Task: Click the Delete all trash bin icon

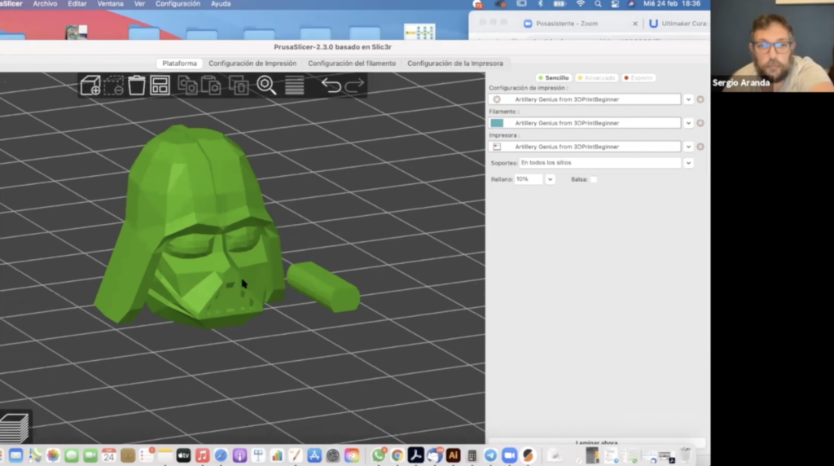Action: tap(136, 85)
